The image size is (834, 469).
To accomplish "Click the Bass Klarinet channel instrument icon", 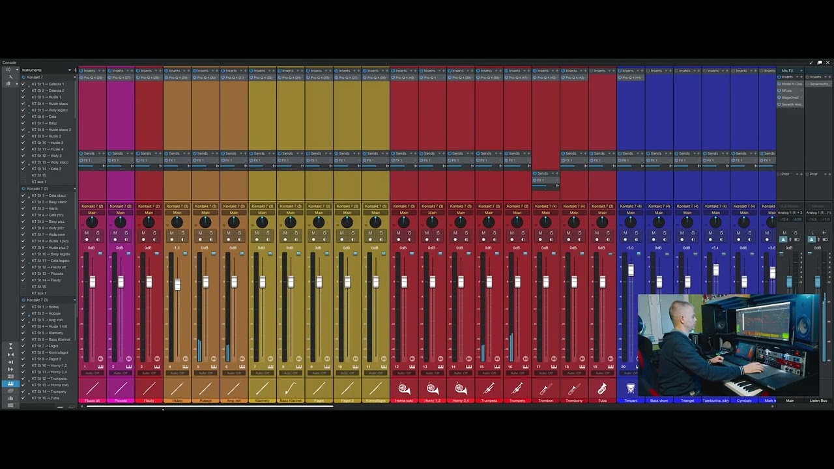I will click(x=291, y=389).
